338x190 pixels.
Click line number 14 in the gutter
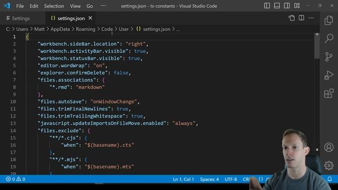13,130
